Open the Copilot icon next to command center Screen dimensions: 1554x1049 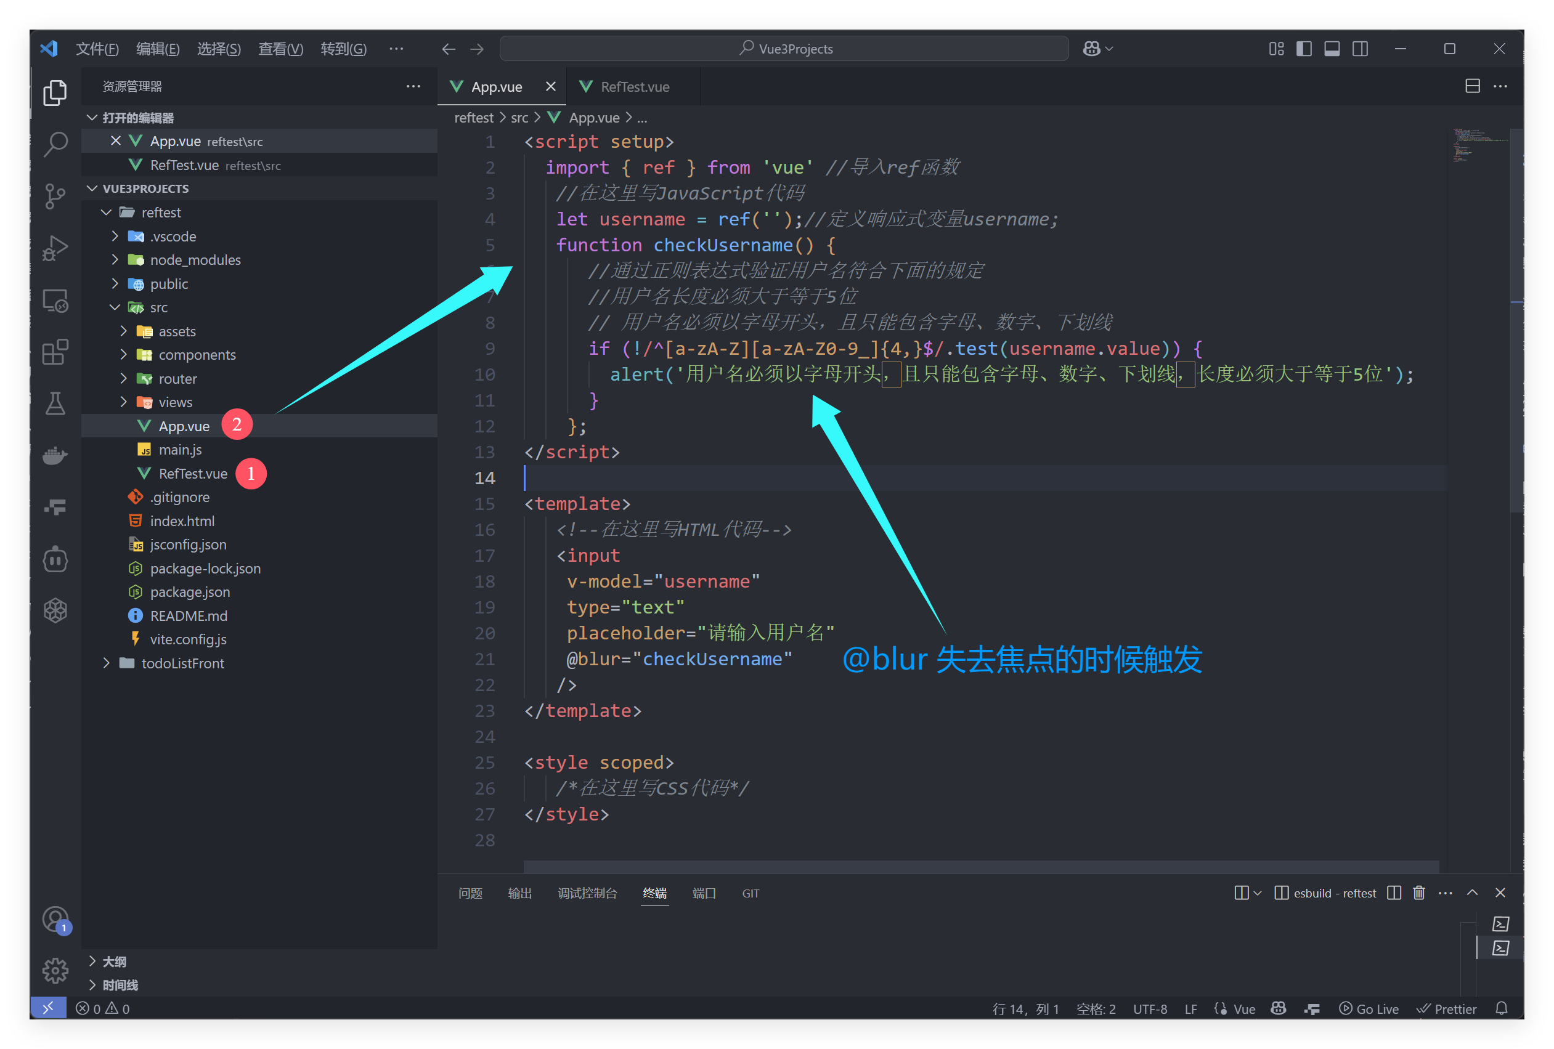[x=1092, y=49]
